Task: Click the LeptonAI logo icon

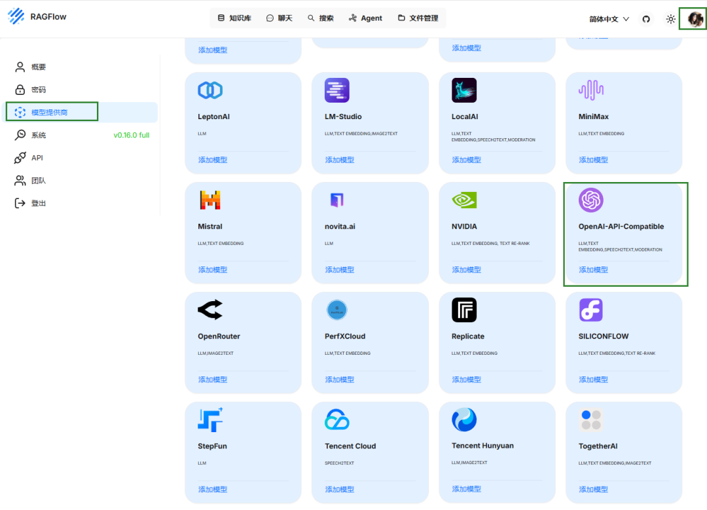Action: 210,90
